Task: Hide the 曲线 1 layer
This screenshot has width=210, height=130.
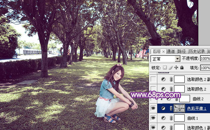Action: (x=153, y=118)
